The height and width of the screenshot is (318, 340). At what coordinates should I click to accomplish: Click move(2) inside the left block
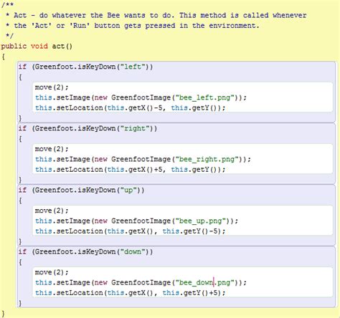[x=52, y=87]
